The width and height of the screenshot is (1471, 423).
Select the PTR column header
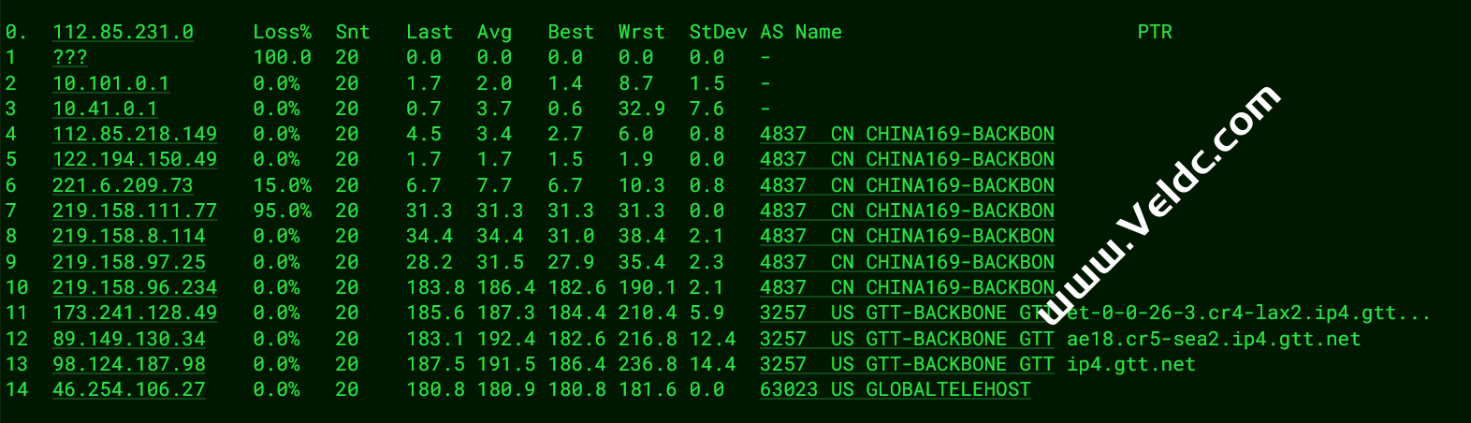coord(1155,32)
